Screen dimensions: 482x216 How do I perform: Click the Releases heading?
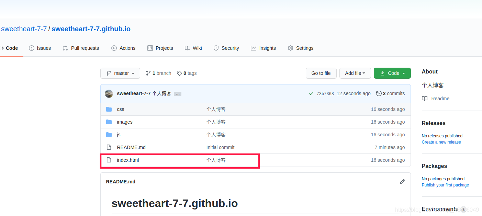click(434, 123)
